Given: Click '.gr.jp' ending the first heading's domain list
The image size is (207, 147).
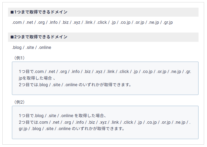Looking at the screenshot, I should point(168,22).
